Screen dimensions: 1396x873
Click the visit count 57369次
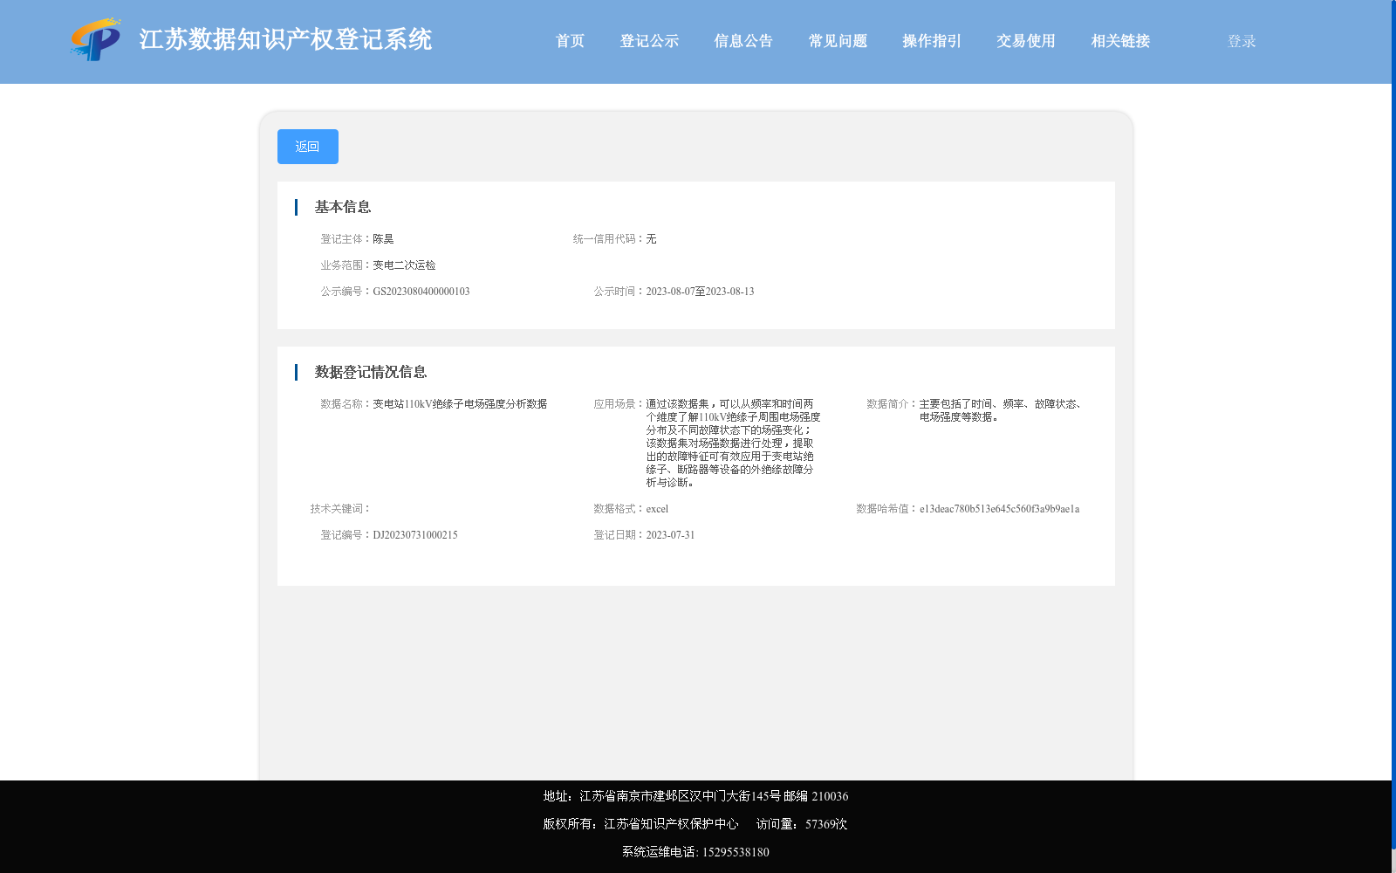pyautogui.click(x=826, y=824)
